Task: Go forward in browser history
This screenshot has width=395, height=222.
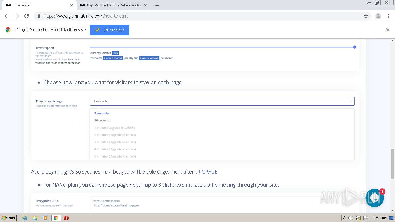Action: click(17, 16)
